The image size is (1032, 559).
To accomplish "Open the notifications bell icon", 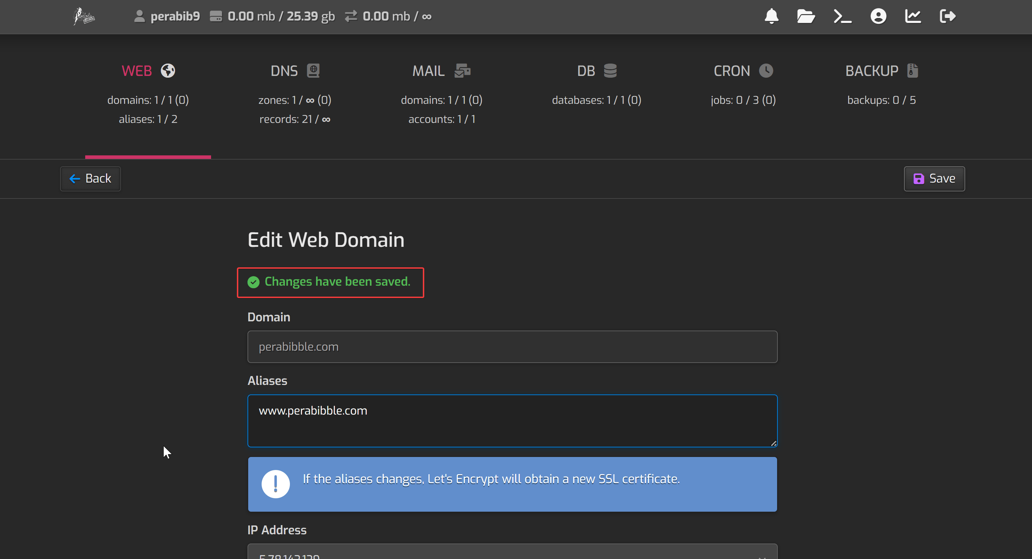I will click(771, 16).
